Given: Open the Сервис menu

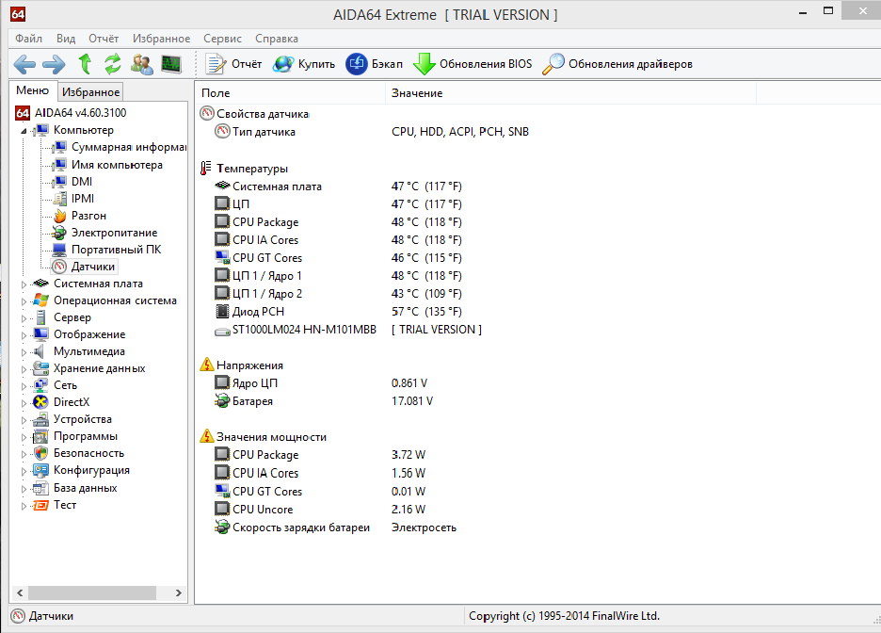Looking at the screenshot, I should tap(222, 39).
